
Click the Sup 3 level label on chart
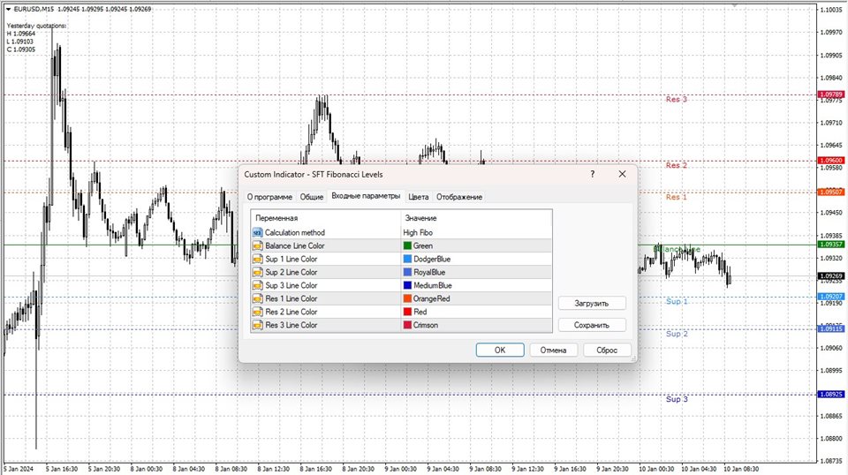pyautogui.click(x=677, y=399)
